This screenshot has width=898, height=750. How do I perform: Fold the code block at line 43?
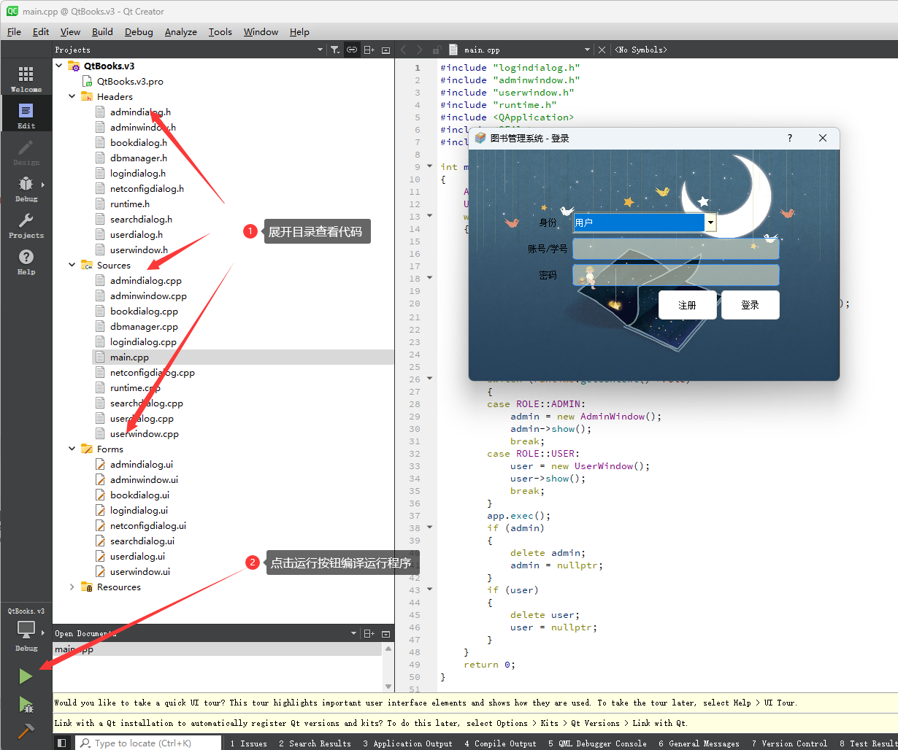click(430, 589)
